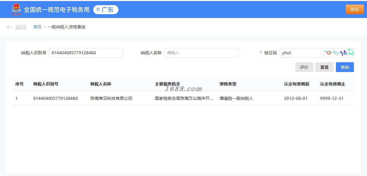Click the 全国统一规范电子税务局 title

coord(57,10)
